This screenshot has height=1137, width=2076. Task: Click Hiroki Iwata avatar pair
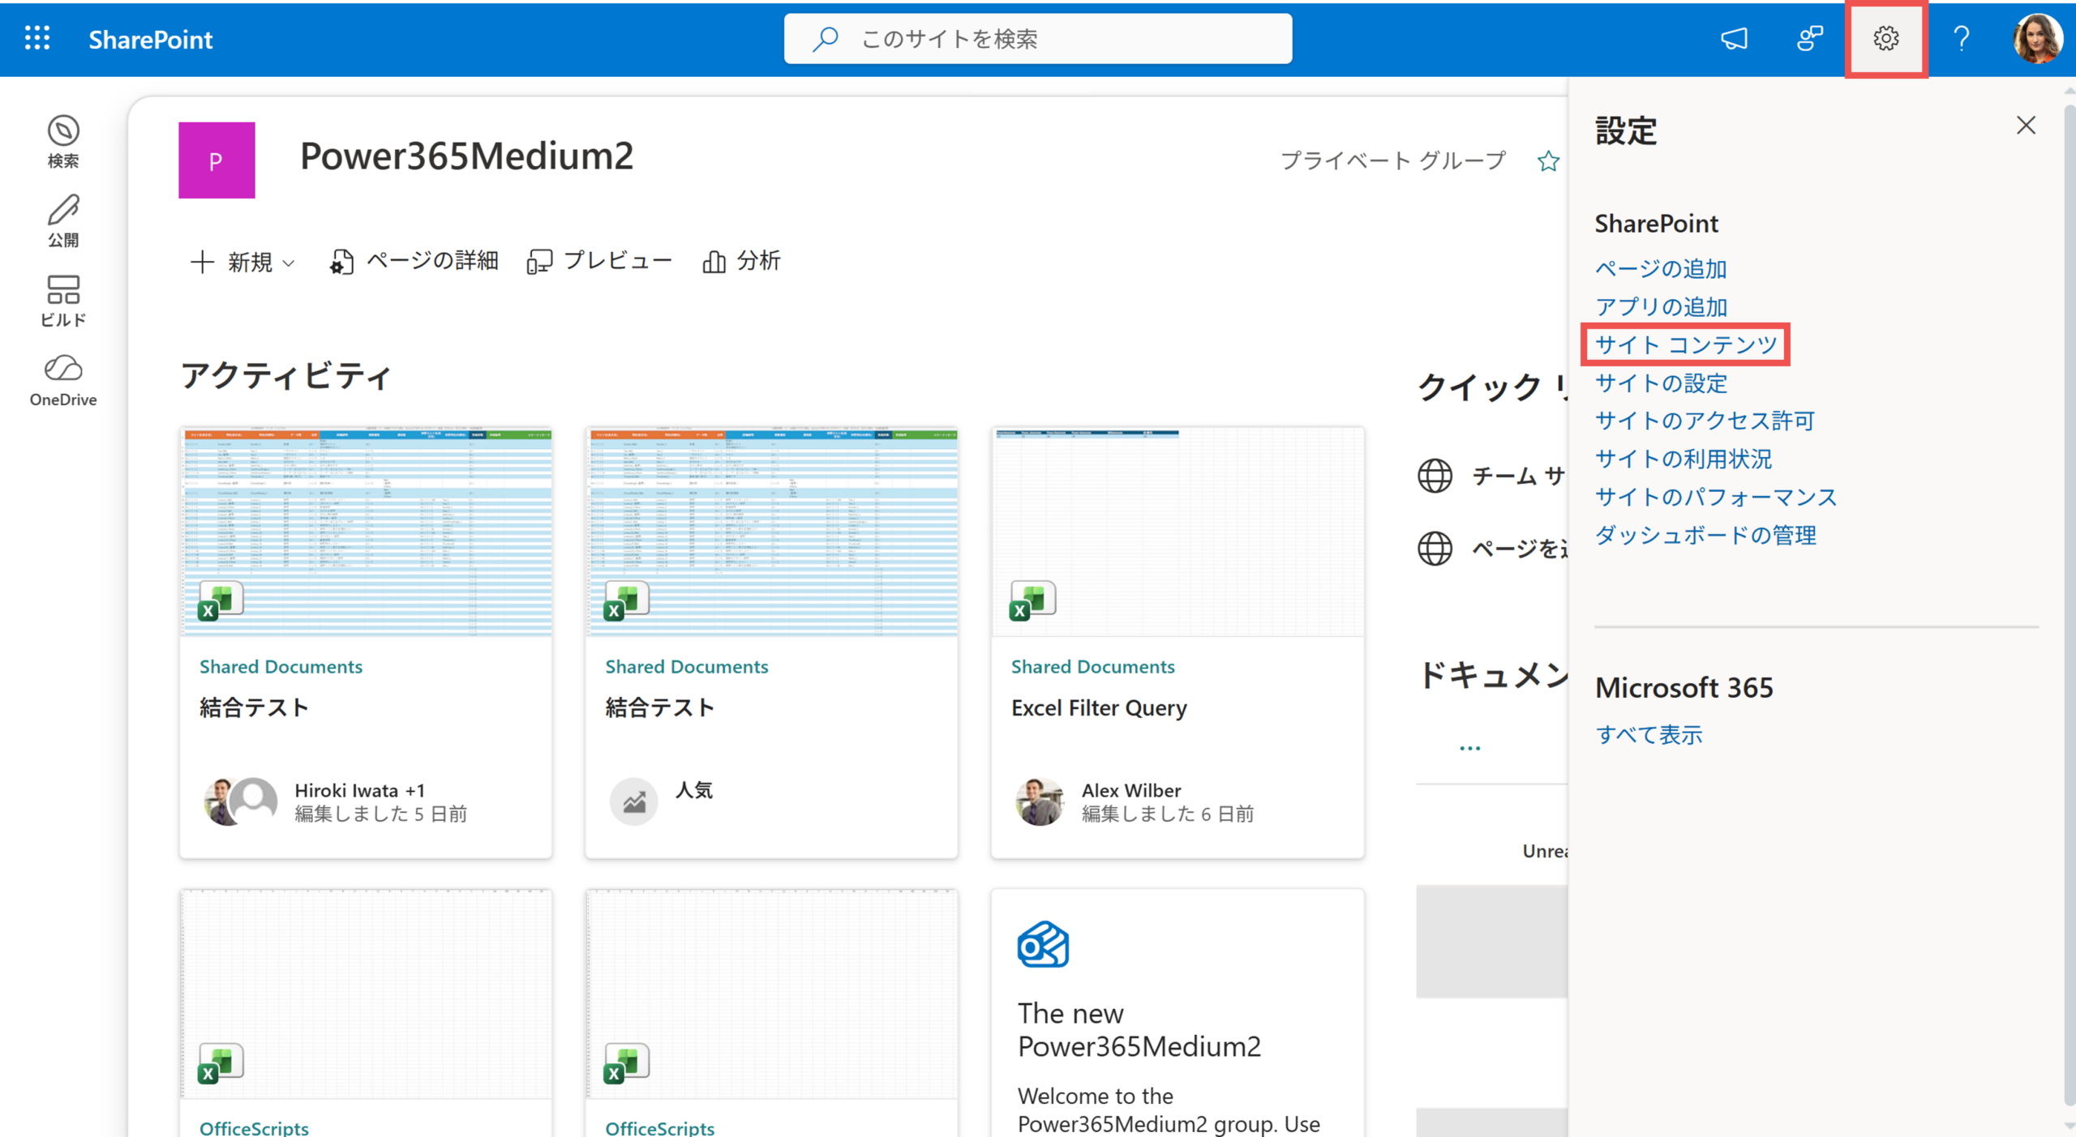click(x=241, y=801)
